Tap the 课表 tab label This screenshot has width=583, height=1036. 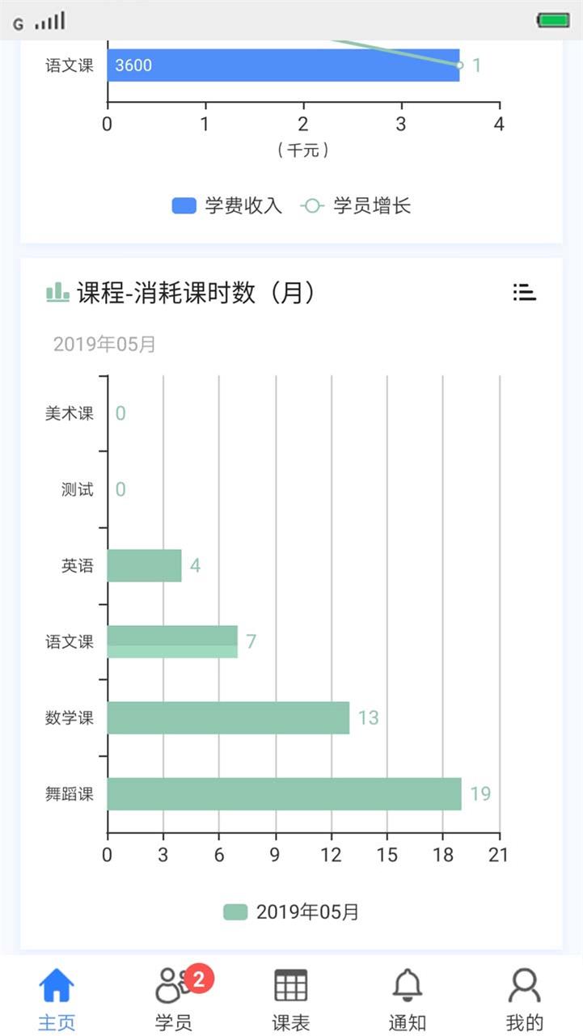[x=290, y=1022]
